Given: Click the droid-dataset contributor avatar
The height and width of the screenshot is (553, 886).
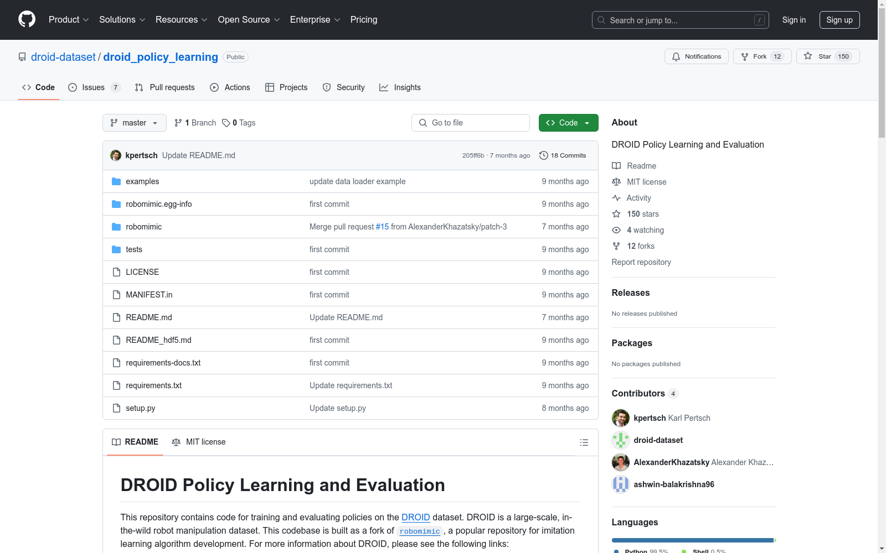Looking at the screenshot, I should (621, 440).
